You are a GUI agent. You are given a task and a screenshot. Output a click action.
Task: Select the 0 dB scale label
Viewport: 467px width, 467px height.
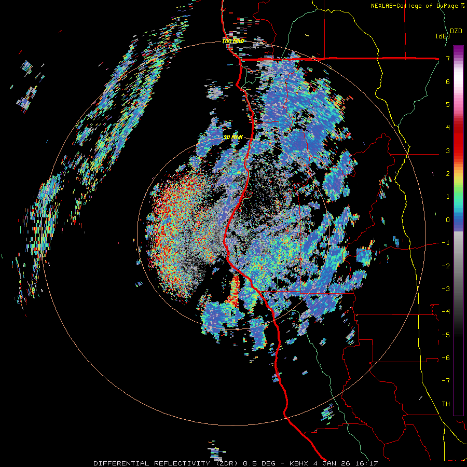(x=448, y=220)
